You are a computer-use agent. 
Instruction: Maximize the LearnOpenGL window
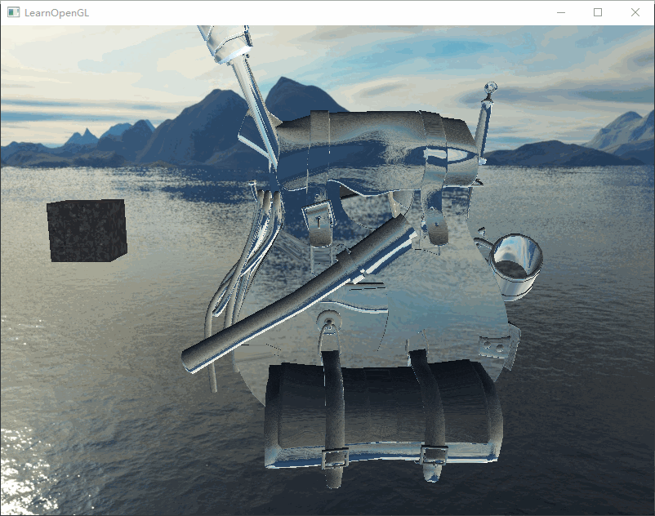click(598, 12)
